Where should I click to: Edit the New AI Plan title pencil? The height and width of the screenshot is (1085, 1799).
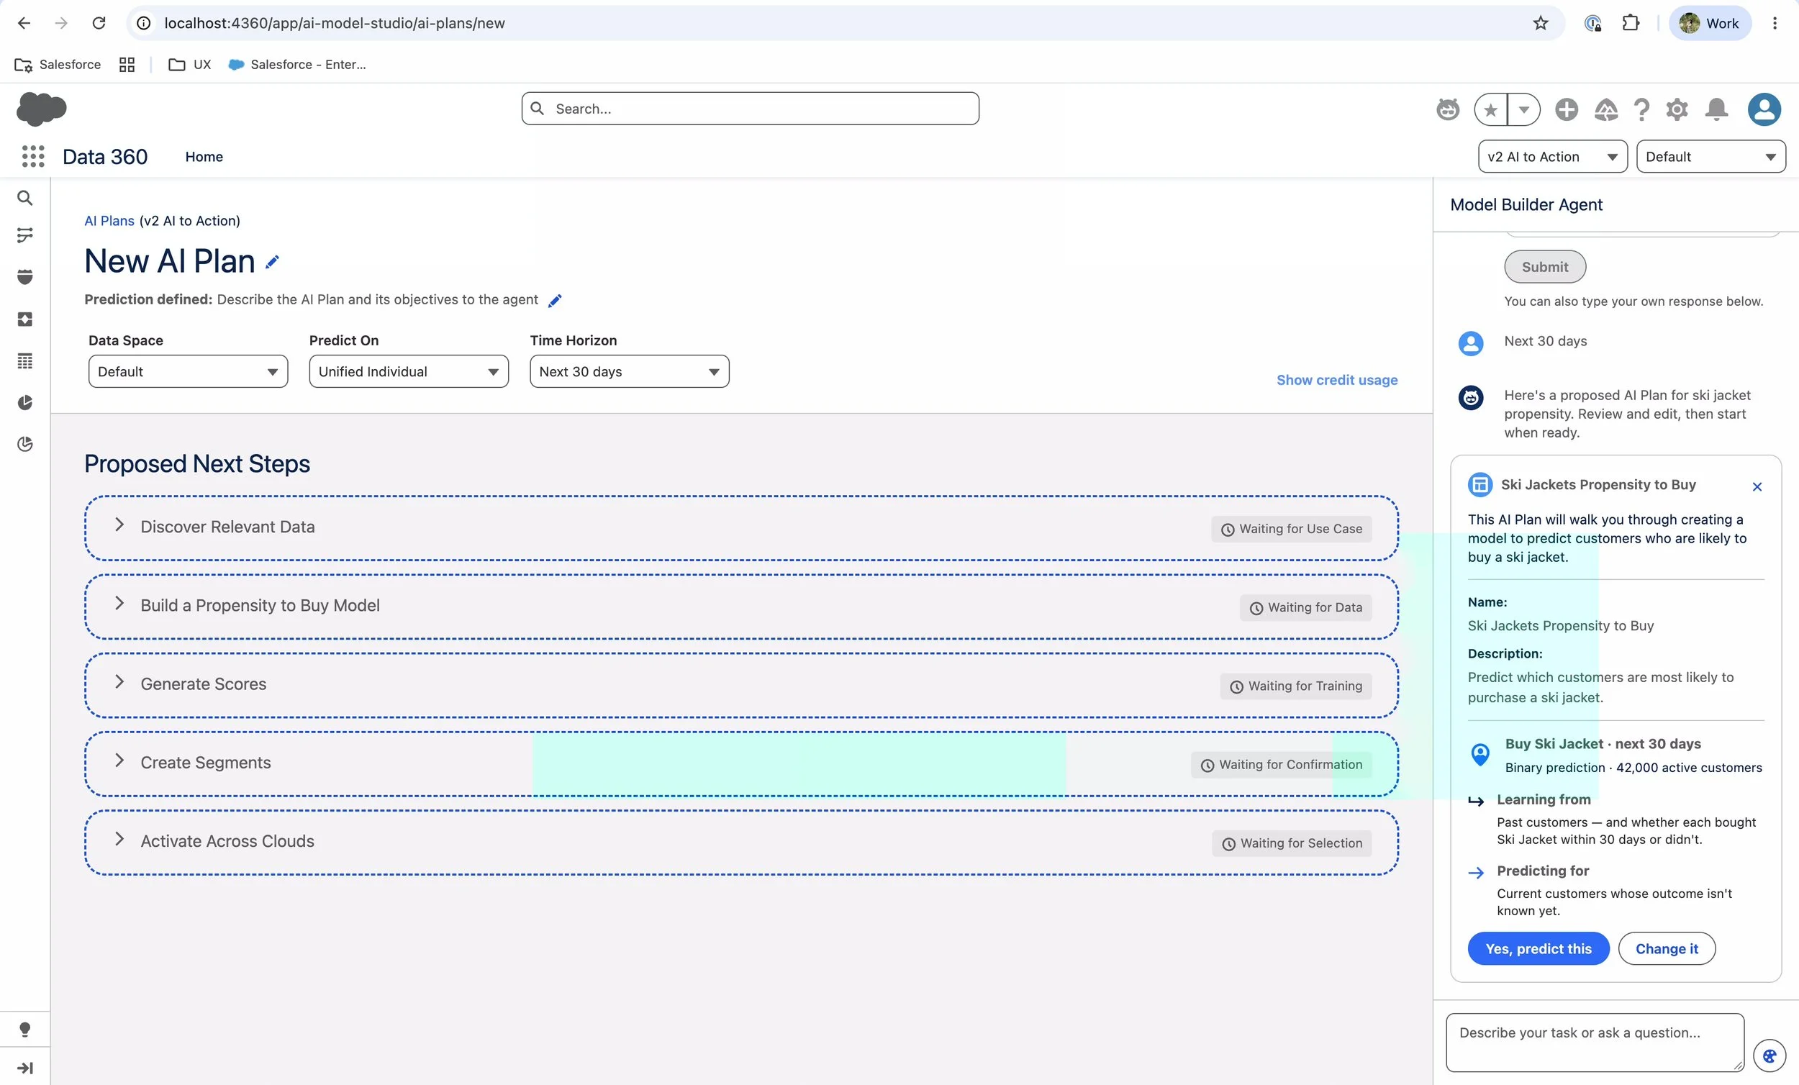click(x=272, y=262)
